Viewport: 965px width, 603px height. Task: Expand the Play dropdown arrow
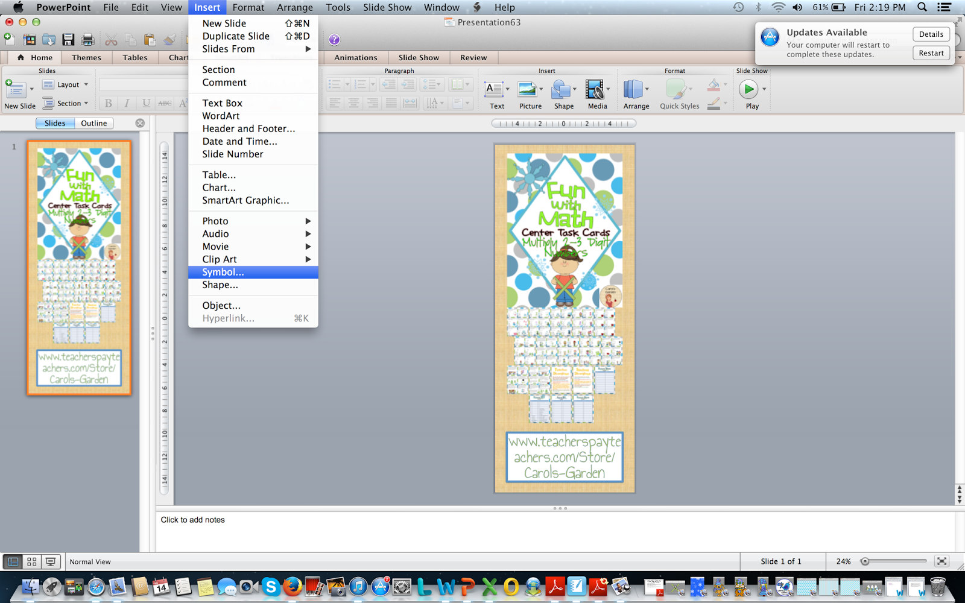pyautogui.click(x=764, y=89)
